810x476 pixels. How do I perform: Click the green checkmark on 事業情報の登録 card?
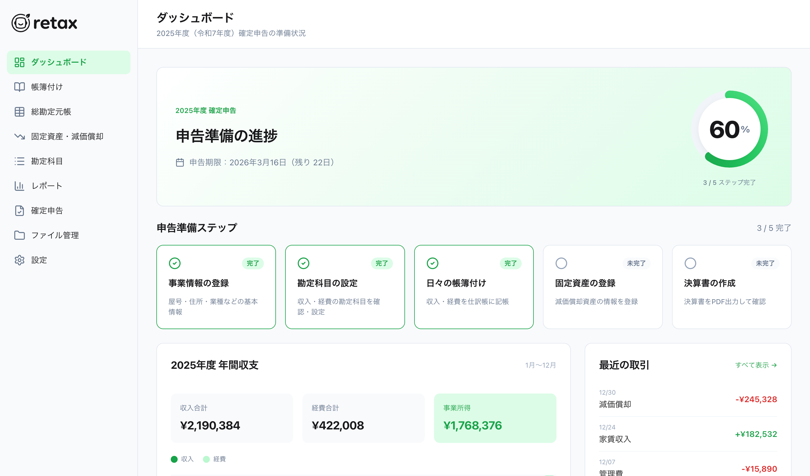[x=174, y=263]
